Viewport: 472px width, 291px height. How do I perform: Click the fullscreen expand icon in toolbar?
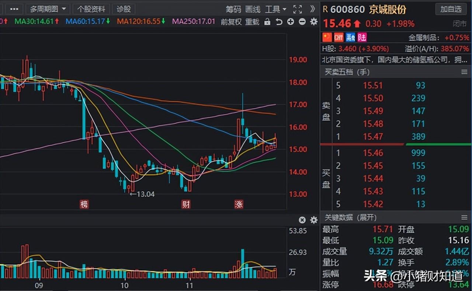click(x=297, y=9)
